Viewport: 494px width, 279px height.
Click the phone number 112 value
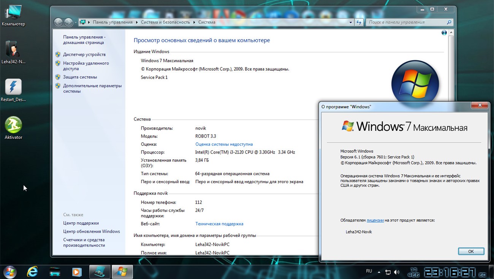199,203
